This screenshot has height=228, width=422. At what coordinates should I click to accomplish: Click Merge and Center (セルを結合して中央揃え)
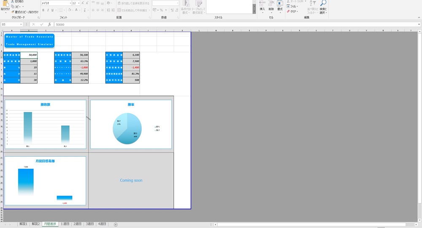point(133,10)
